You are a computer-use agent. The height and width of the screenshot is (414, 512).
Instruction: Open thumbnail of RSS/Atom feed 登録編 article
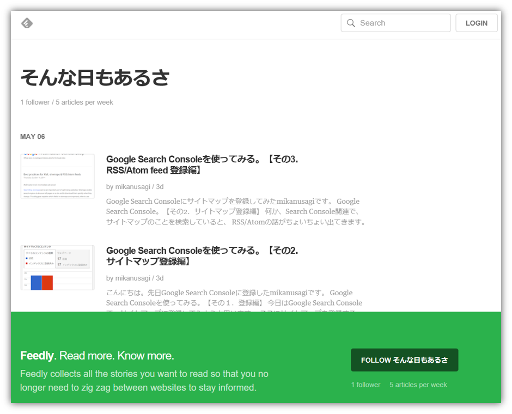pyautogui.click(x=58, y=176)
